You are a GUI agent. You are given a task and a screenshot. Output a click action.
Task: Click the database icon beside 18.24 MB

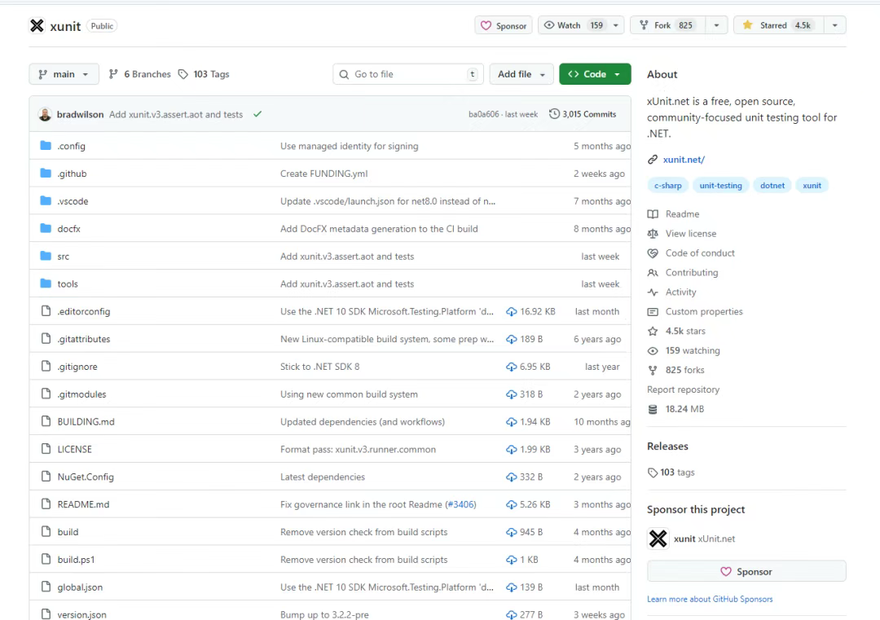click(x=653, y=409)
